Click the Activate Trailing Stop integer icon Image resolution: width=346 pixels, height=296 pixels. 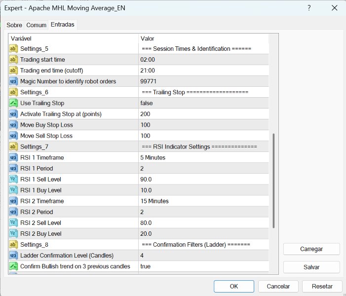(x=13, y=114)
